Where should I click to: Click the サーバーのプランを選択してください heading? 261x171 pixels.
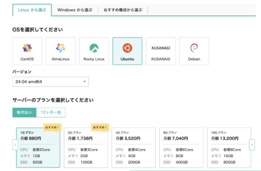53,100
